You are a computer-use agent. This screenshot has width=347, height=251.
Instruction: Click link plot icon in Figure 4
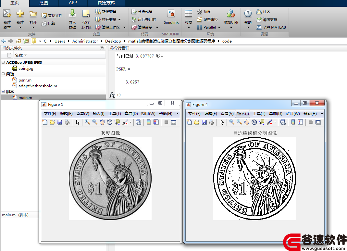tap(283, 122)
